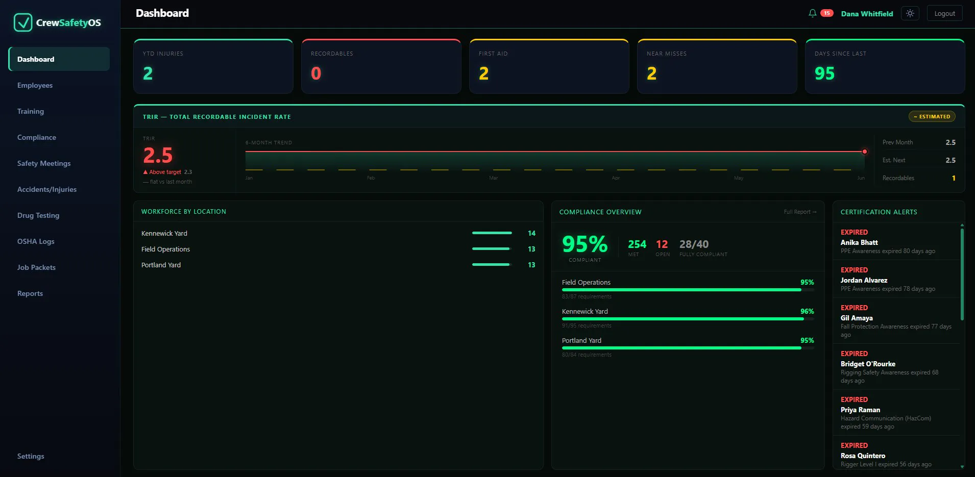Click Kennewick Yard workforce bar
This screenshot has height=477, width=975.
tap(492, 233)
